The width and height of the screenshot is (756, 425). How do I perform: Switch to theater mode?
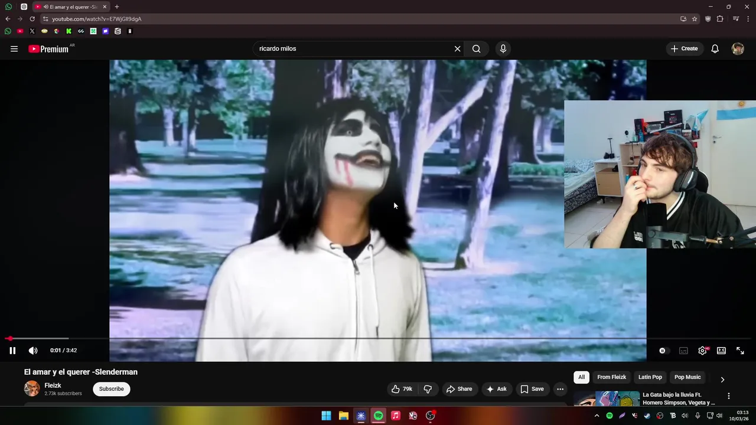[721, 351]
